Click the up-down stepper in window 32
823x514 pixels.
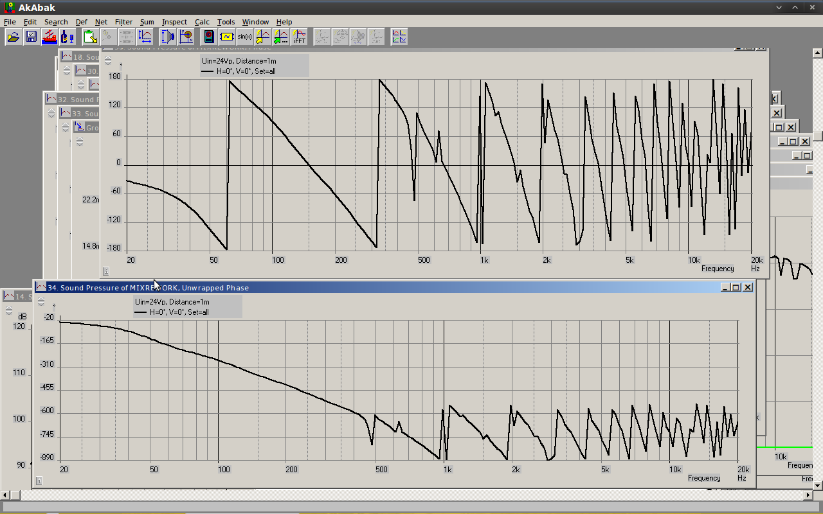click(51, 113)
